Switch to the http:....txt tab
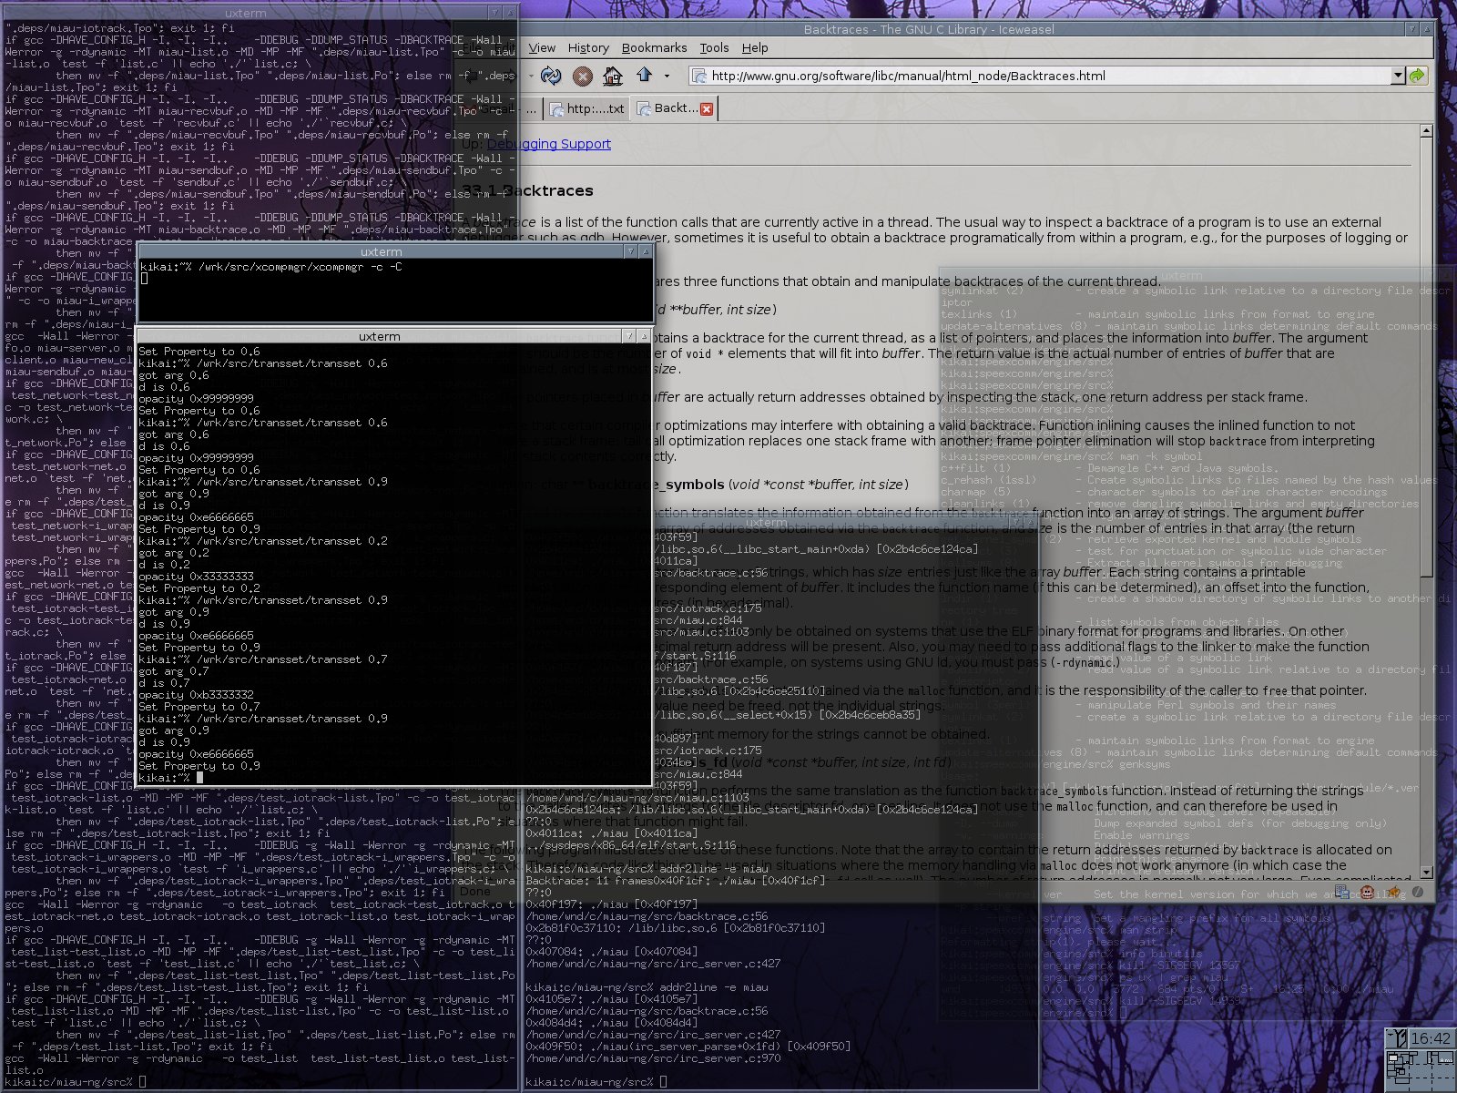The width and height of the screenshot is (1457, 1093). coord(587,108)
